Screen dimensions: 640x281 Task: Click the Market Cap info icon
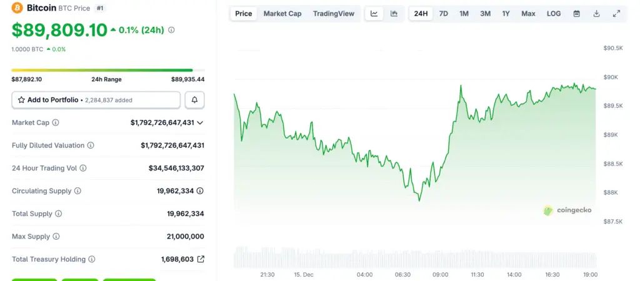coord(56,123)
